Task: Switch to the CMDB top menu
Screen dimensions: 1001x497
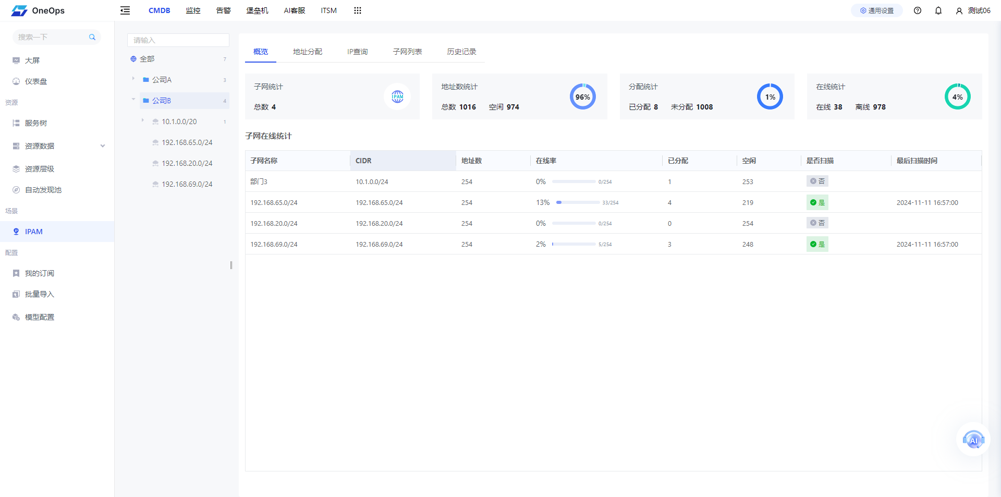Action: pyautogui.click(x=159, y=10)
